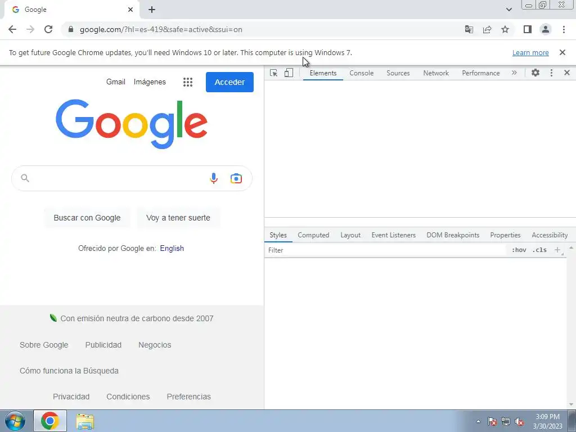Switch Google language to English
This screenshot has height=432, width=576.
[x=172, y=248]
